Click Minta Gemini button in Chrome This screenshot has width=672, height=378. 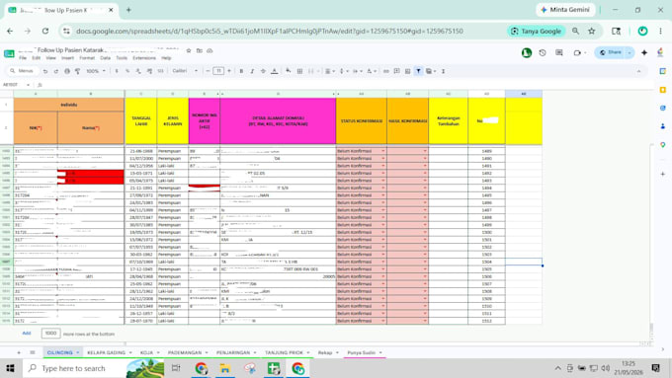click(565, 10)
